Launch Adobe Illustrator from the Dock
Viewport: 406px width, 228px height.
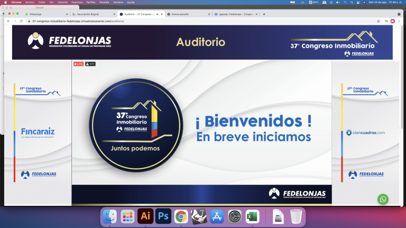coord(145,216)
